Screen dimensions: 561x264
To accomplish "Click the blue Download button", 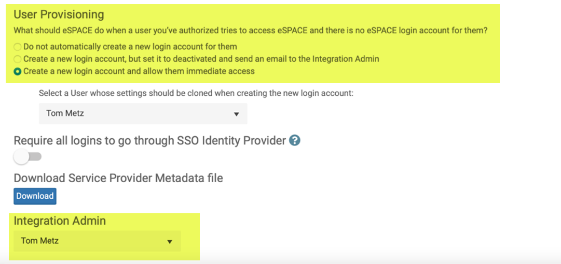I will pos(35,196).
